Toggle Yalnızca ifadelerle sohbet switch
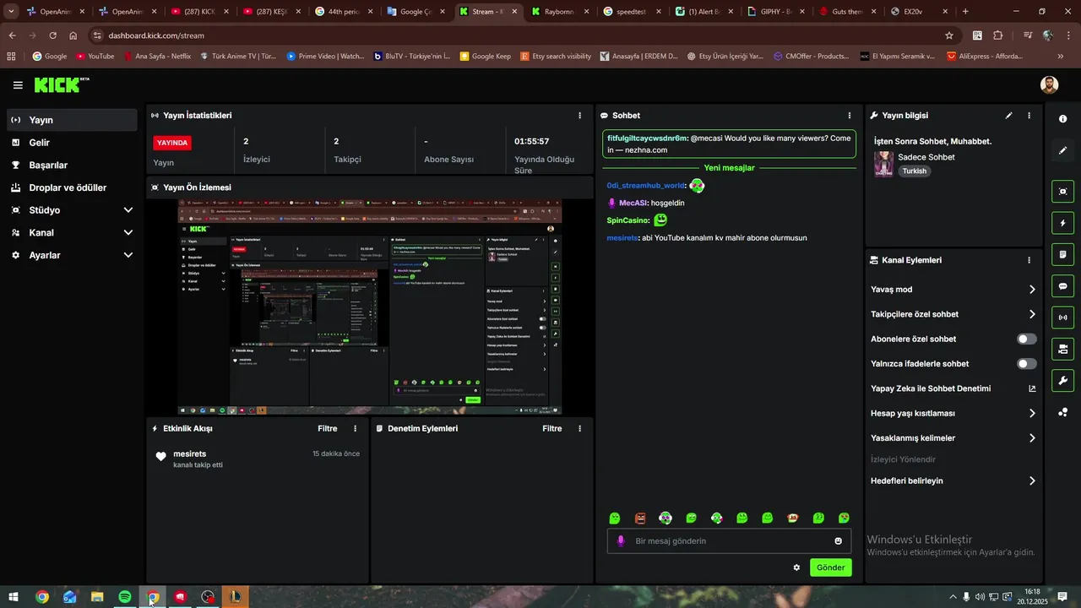 click(x=1026, y=364)
